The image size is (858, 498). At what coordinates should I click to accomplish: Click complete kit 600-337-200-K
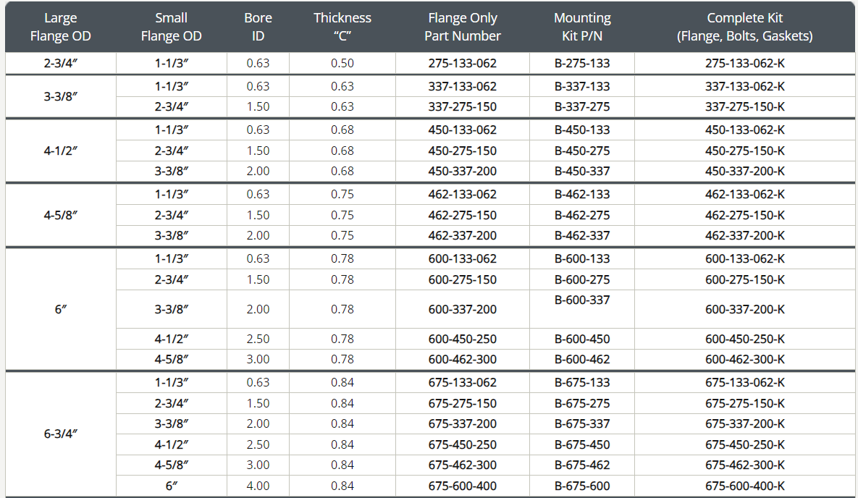[745, 309]
